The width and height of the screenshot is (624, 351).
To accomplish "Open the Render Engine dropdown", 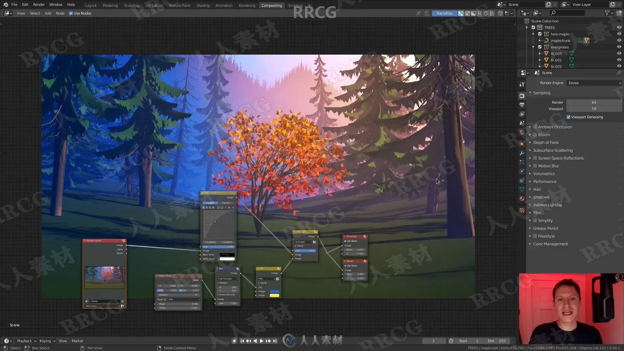I will pyautogui.click(x=594, y=83).
